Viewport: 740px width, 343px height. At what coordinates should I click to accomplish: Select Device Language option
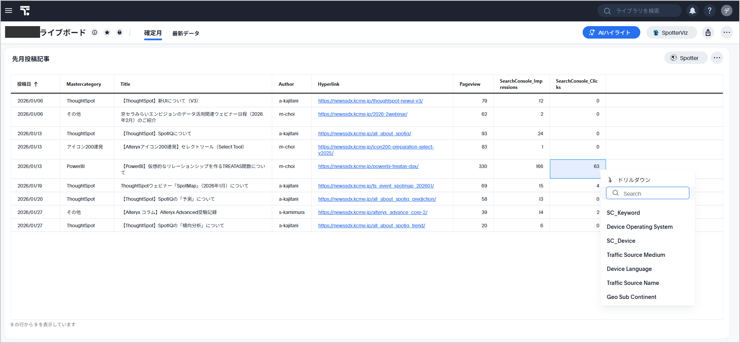tap(629, 269)
